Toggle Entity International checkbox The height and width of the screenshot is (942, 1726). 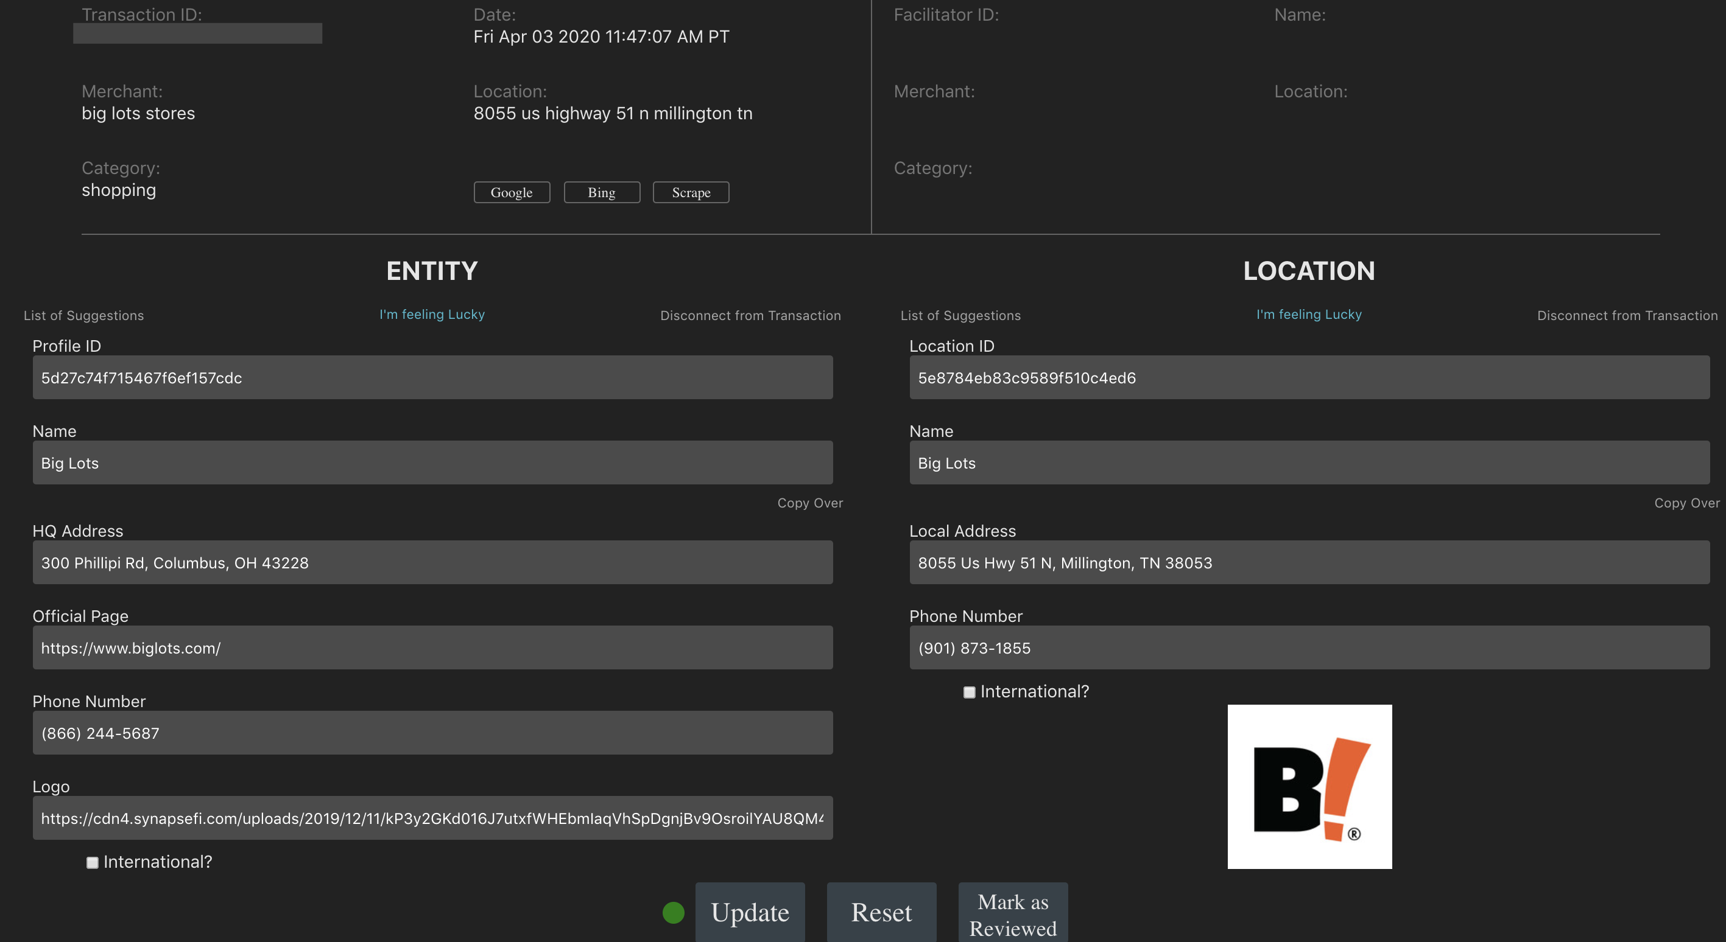coord(93,862)
